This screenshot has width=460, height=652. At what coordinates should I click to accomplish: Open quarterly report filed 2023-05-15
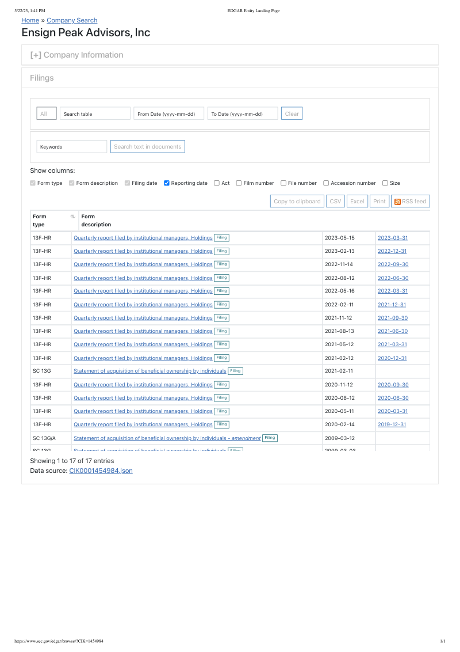pos(143,238)
